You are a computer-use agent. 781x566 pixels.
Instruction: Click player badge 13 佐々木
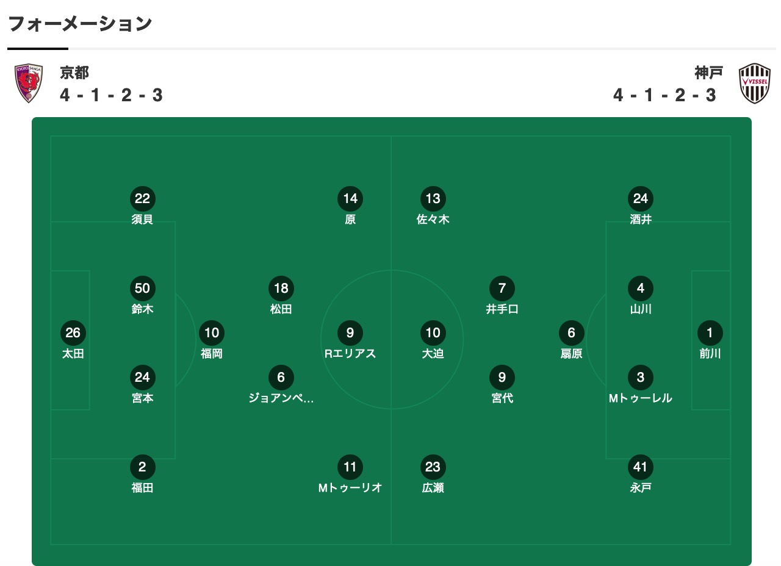click(x=433, y=198)
